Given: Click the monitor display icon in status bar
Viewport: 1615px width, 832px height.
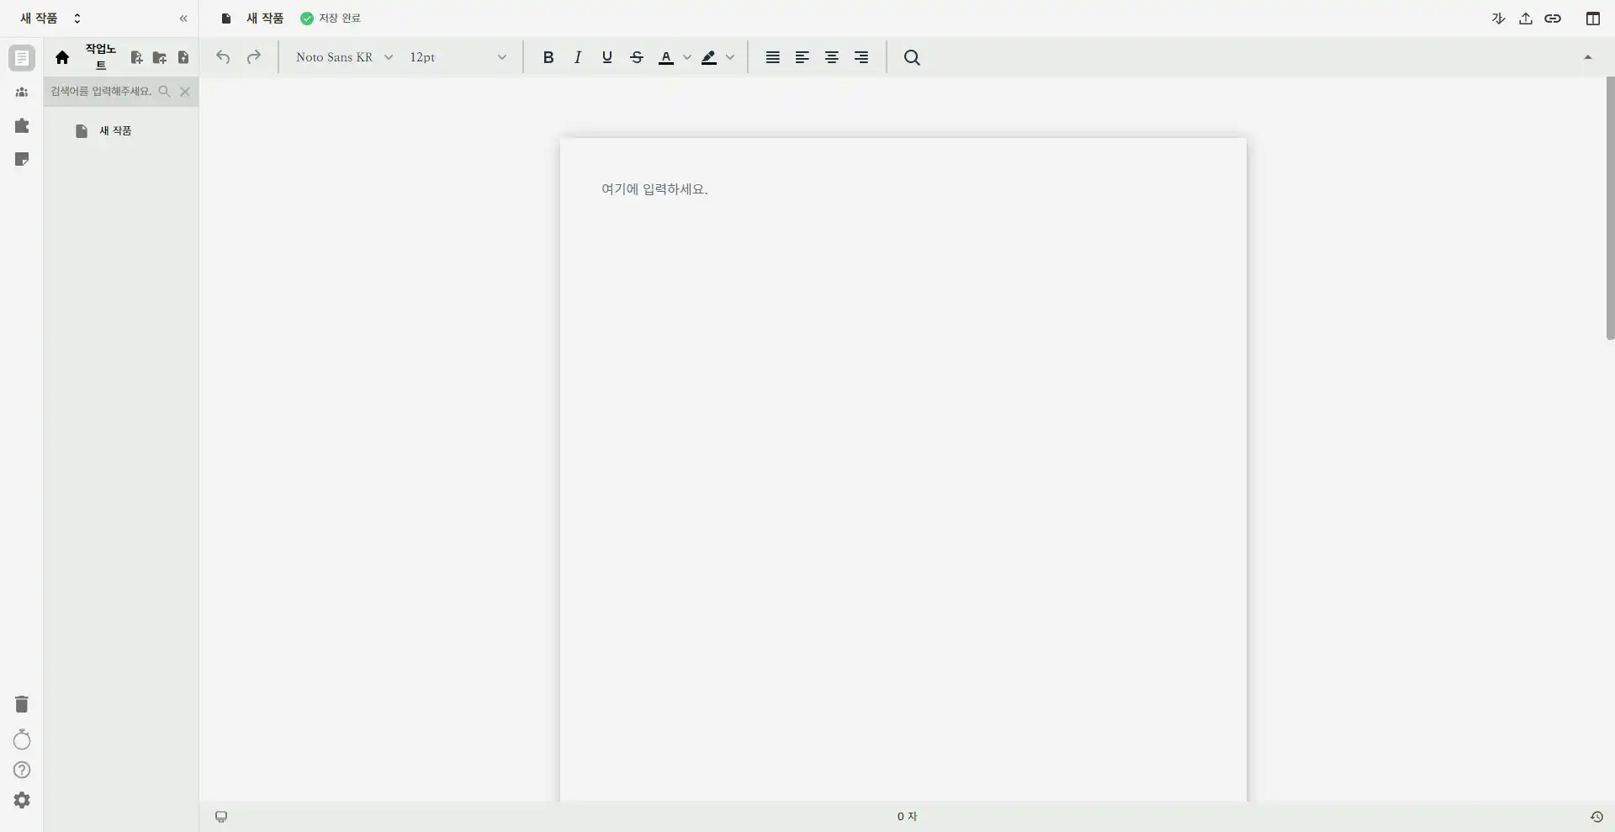Looking at the screenshot, I should 221,817.
